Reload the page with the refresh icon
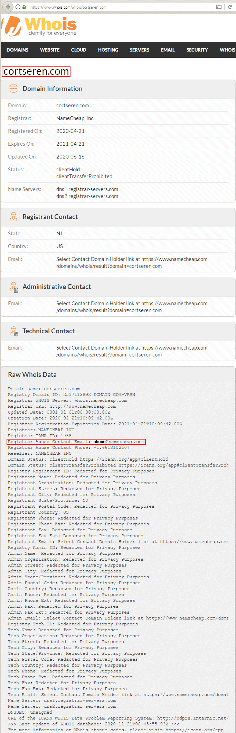The image size is (236, 733). (230, 7)
